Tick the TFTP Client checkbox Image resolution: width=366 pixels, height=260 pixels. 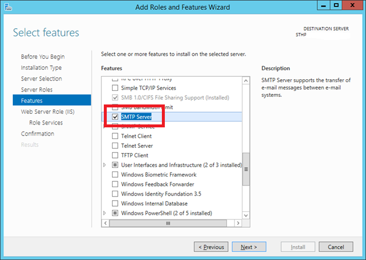(115, 155)
